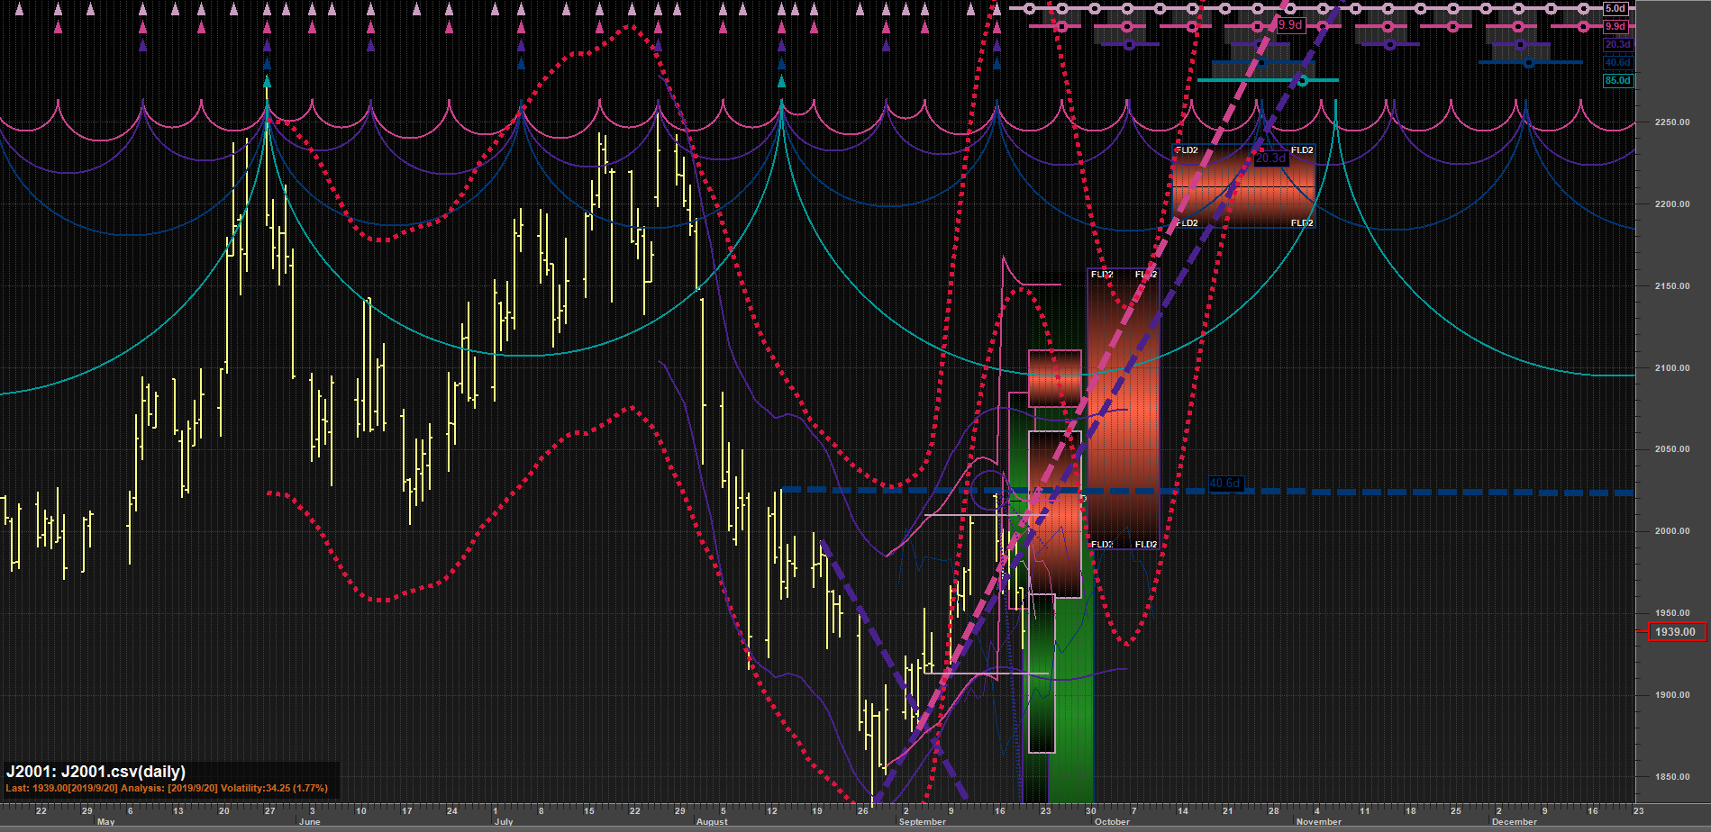Select the 9.9d legend label below 5.0d
This screenshot has height=832, width=1711.
click(x=1615, y=26)
